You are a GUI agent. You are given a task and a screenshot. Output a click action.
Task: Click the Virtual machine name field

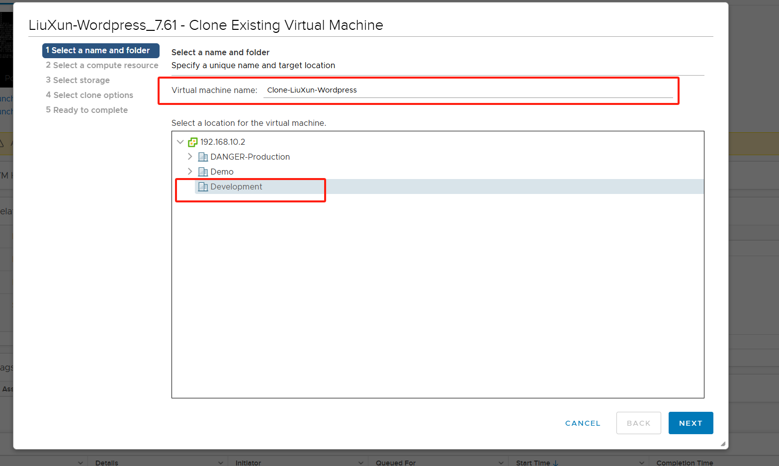click(x=468, y=90)
